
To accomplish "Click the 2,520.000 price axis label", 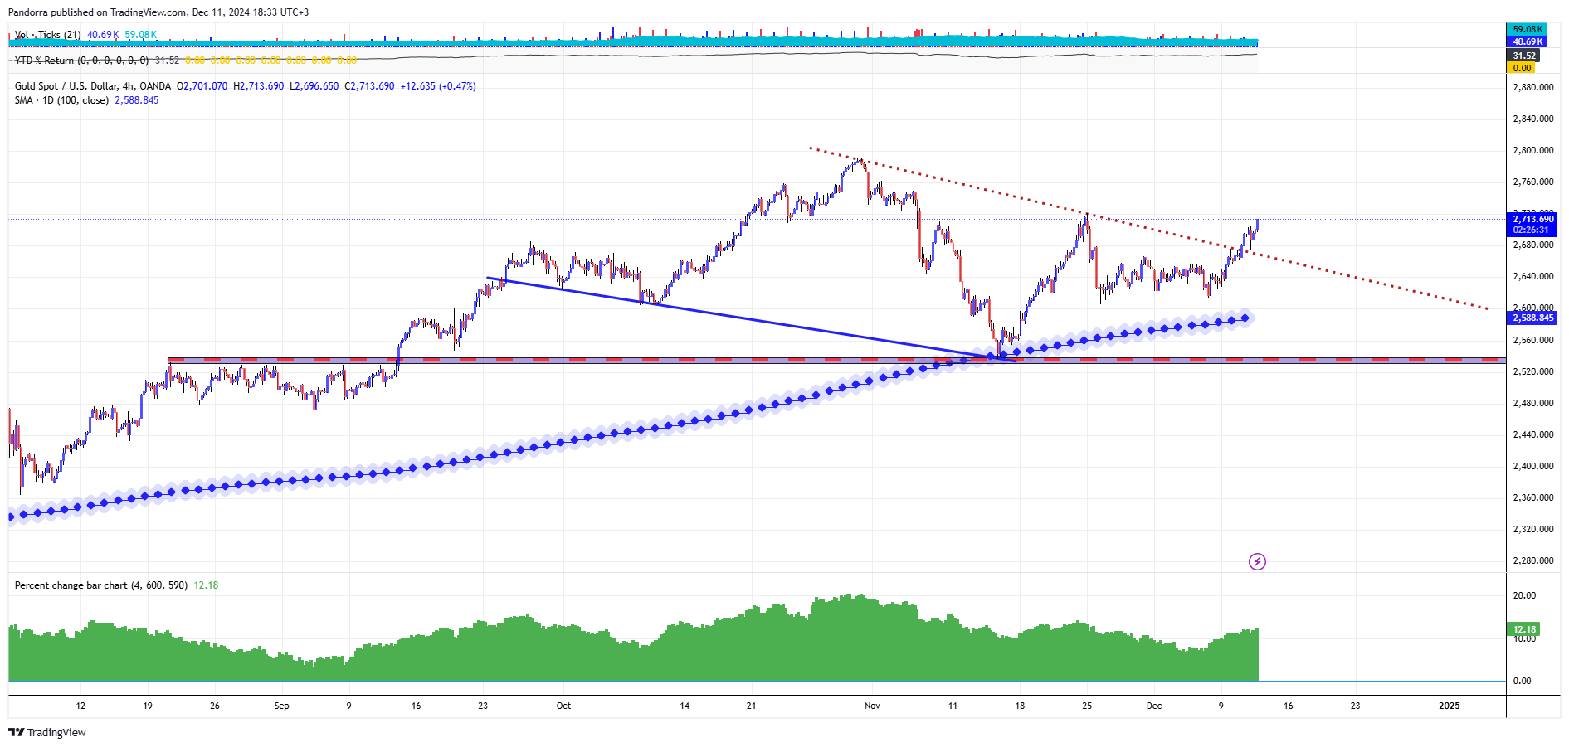I will pos(1533,371).
